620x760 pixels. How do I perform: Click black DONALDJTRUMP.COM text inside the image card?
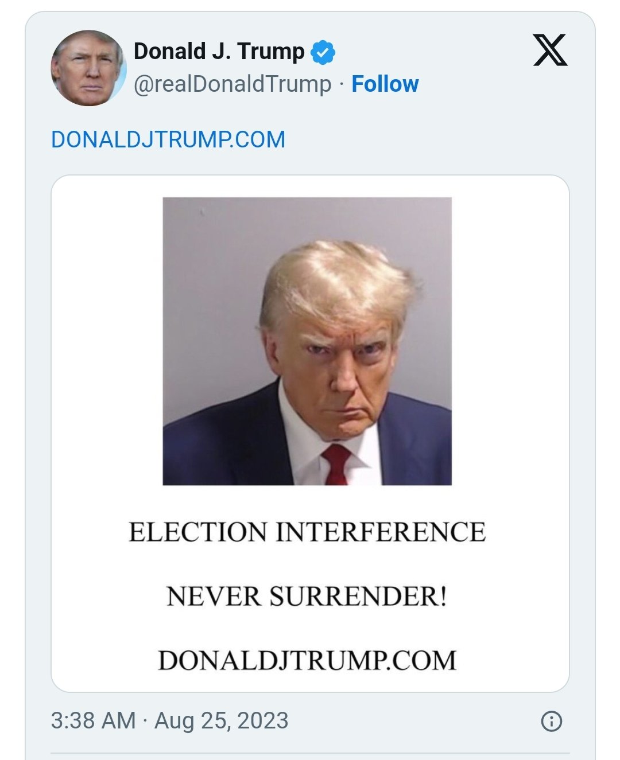[307, 660]
